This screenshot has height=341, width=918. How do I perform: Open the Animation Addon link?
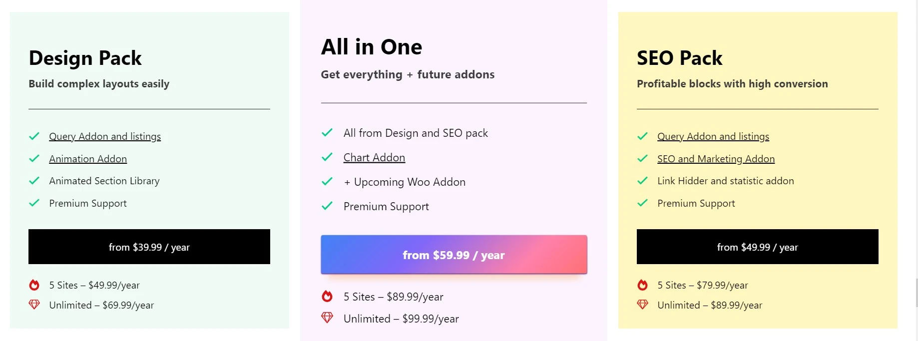coord(88,159)
